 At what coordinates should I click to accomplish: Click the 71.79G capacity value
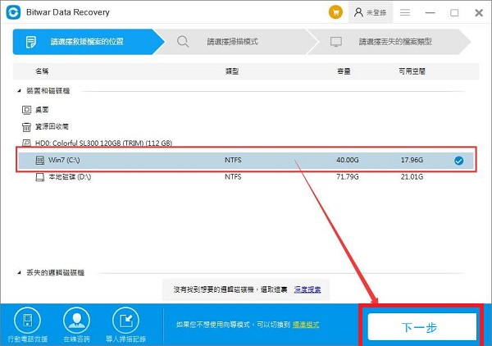[x=348, y=177]
